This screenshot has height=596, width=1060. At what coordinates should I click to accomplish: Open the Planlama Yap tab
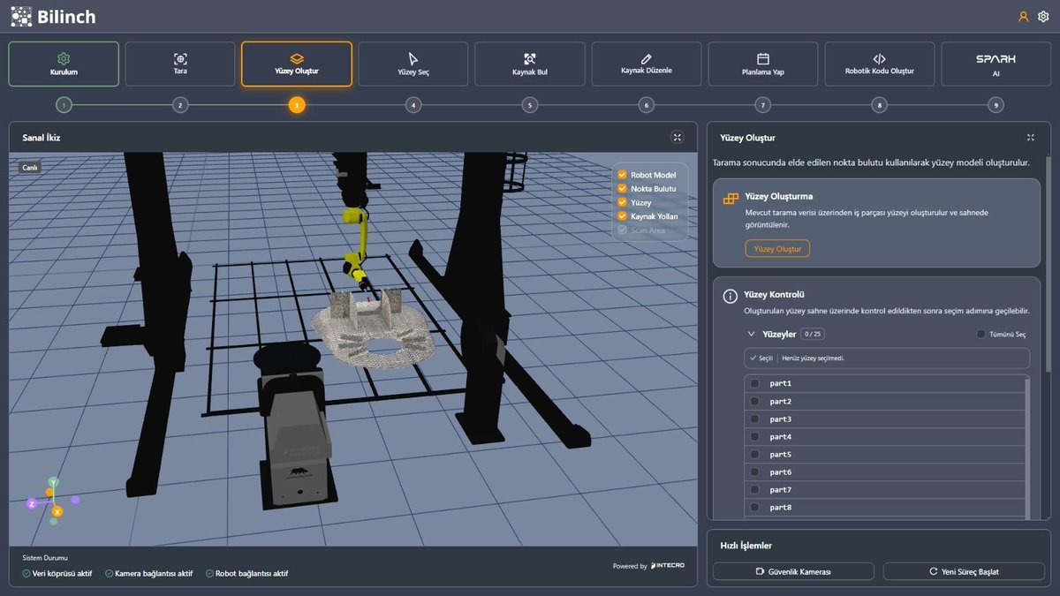click(763, 64)
